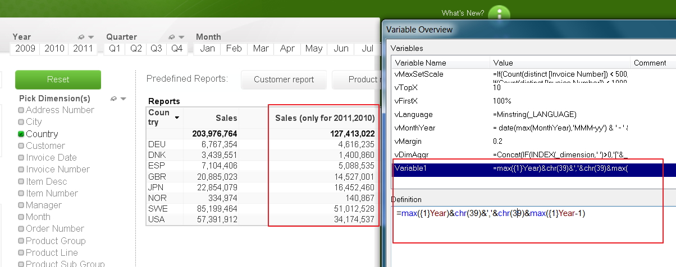Open the Customer report
Screen dimensions: 676x267
(x=284, y=79)
